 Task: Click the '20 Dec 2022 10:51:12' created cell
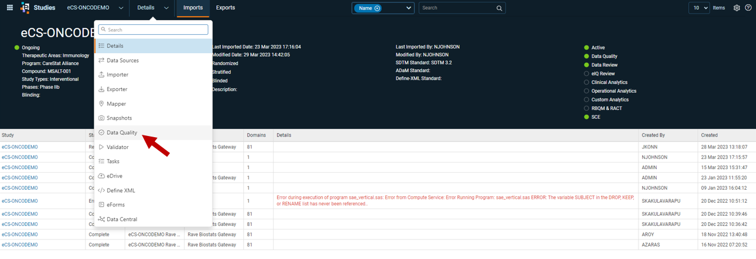(x=724, y=201)
